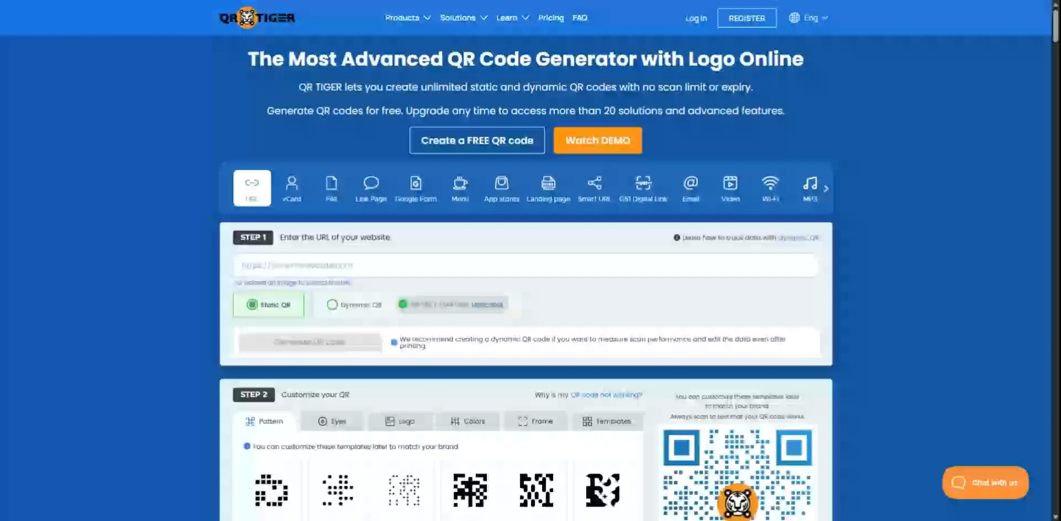Open the App Stores QR option
The image size is (1061, 521).
pyautogui.click(x=501, y=188)
